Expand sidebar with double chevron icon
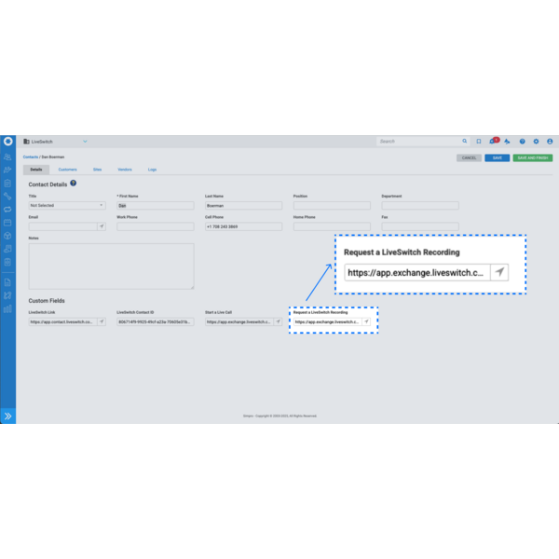 [7, 416]
